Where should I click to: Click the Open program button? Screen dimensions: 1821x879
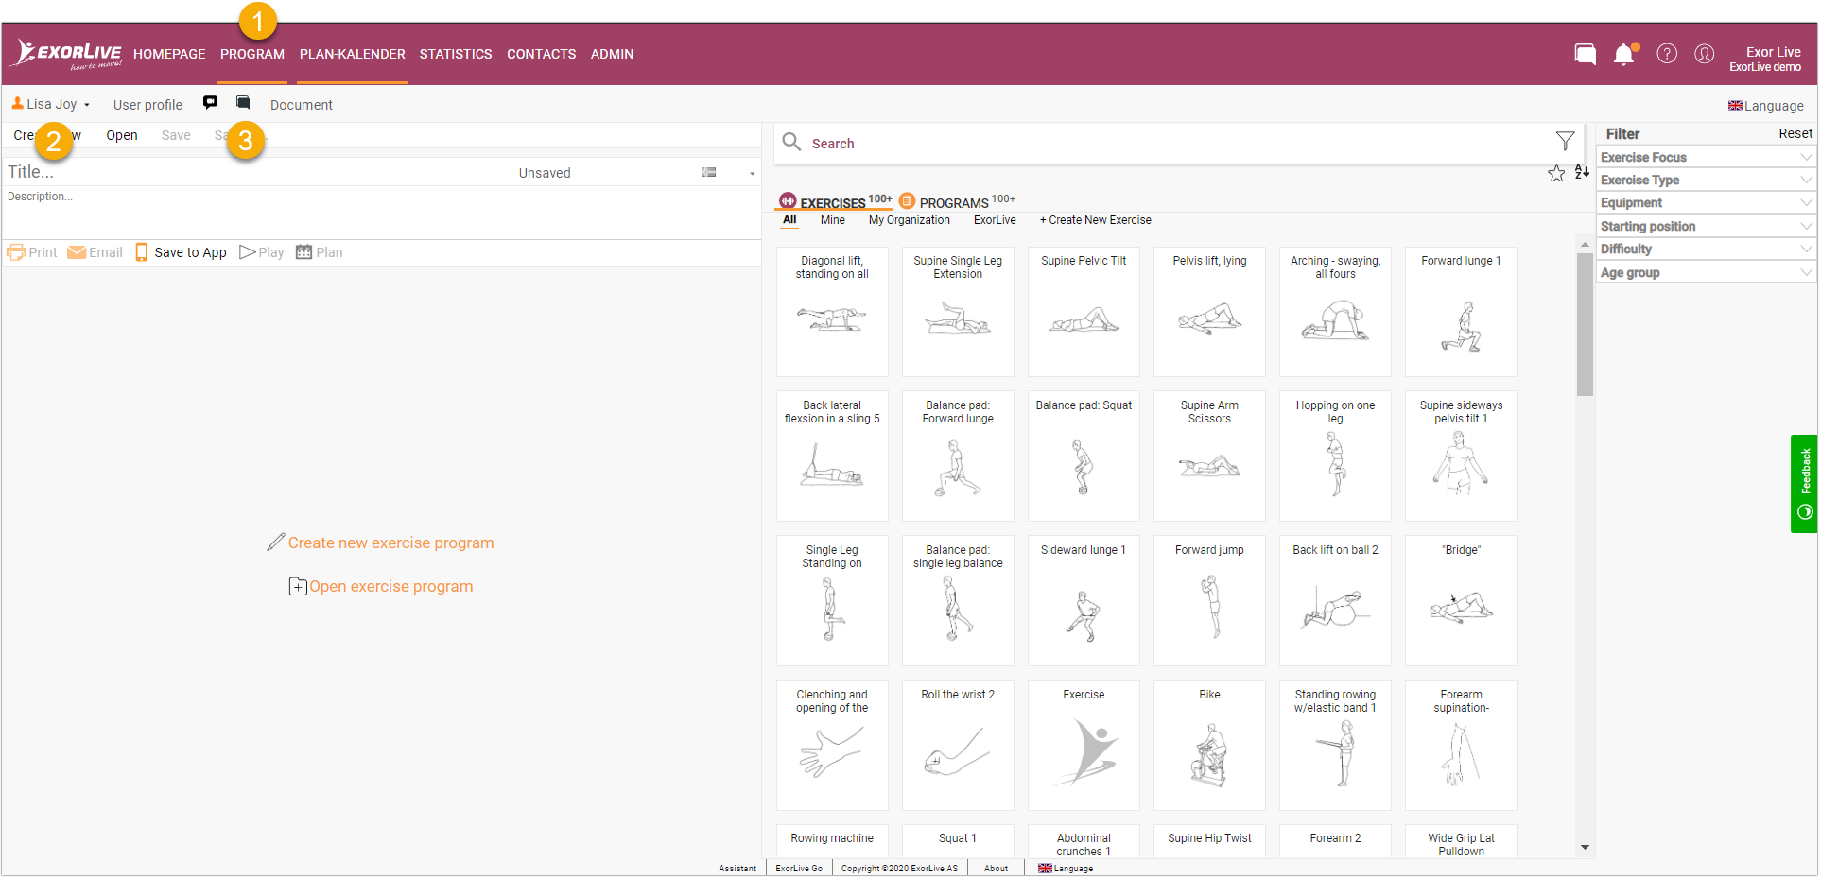tap(122, 135)
